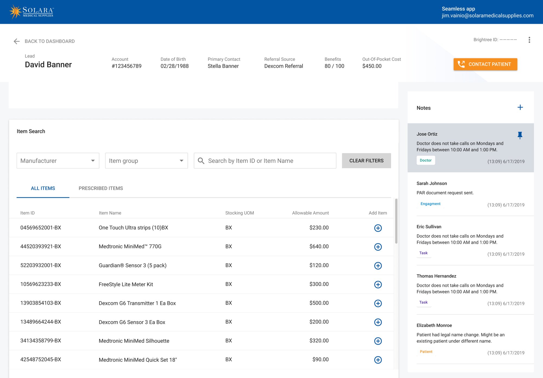
Task: Click the $640.00 allowable amount
Action: tap(319, 246)
